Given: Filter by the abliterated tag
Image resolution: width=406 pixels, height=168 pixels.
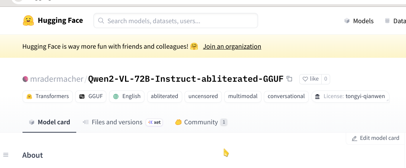Looking at the screenshot, I should [164, 97].
